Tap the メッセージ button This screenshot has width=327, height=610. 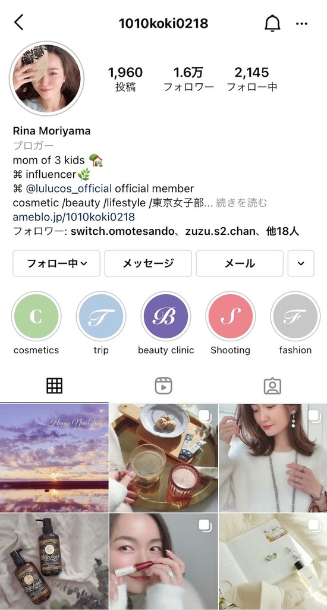(148, 263)
